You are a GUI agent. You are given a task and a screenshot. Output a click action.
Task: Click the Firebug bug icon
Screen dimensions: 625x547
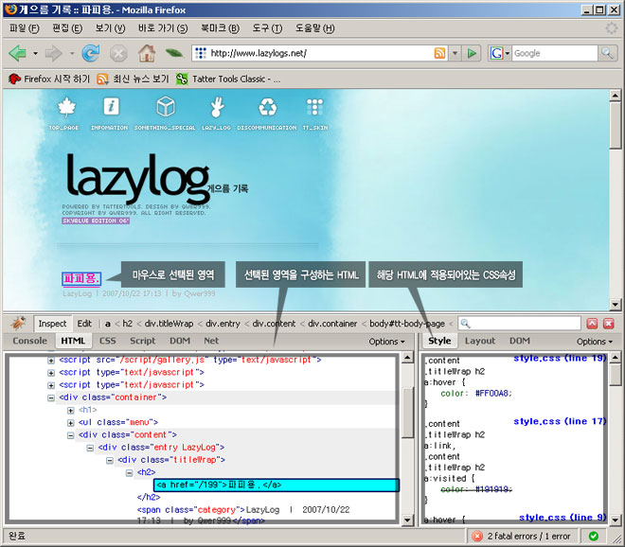point(18,323)
